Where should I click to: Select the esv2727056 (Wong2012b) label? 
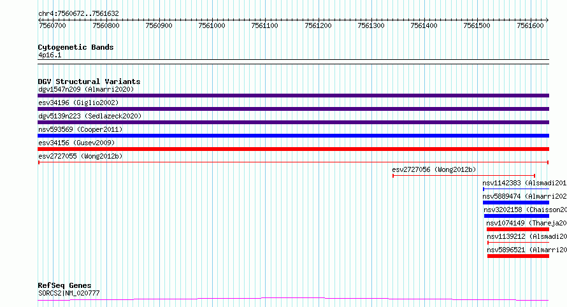click(x=434, y=169)
